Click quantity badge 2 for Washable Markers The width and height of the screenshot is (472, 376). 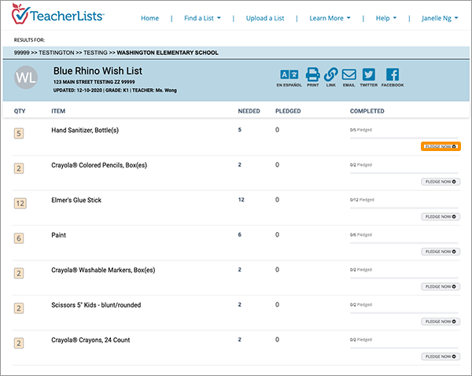tap(19, 273)
